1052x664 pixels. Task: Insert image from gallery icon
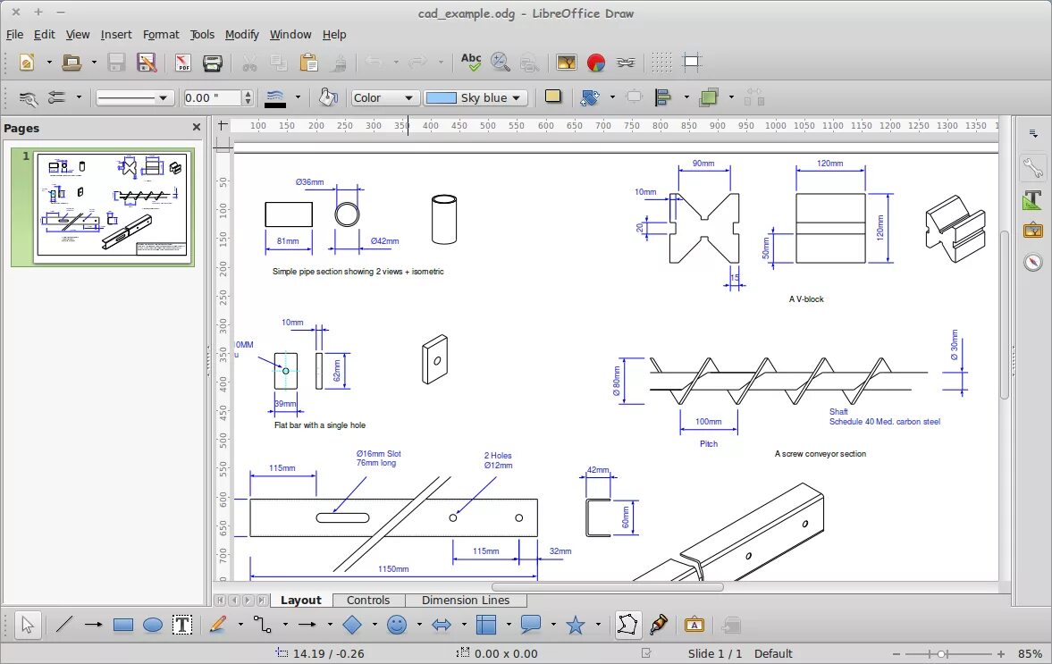point(567,63)
